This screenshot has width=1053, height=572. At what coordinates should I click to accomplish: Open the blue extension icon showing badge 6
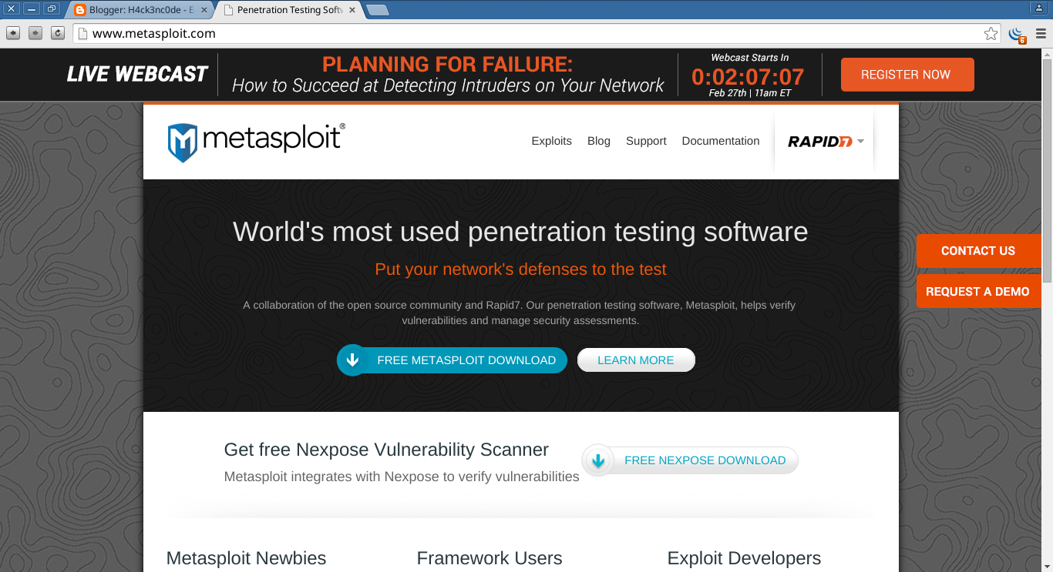point(1015,34)
